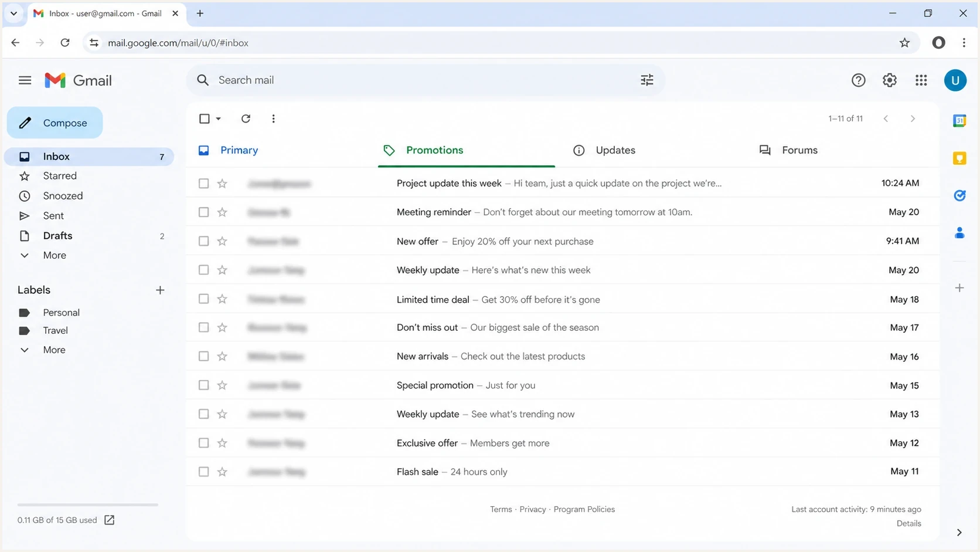Open Google Calendar side panel
Image resolution: width=980 pixels, height=552 pixels.
coord(959,121)
